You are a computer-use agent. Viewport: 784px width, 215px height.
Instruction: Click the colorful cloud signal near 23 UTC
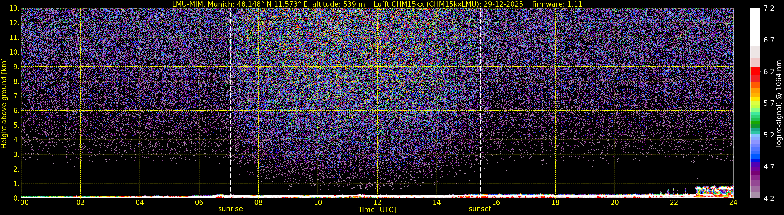tap(714, 191)
